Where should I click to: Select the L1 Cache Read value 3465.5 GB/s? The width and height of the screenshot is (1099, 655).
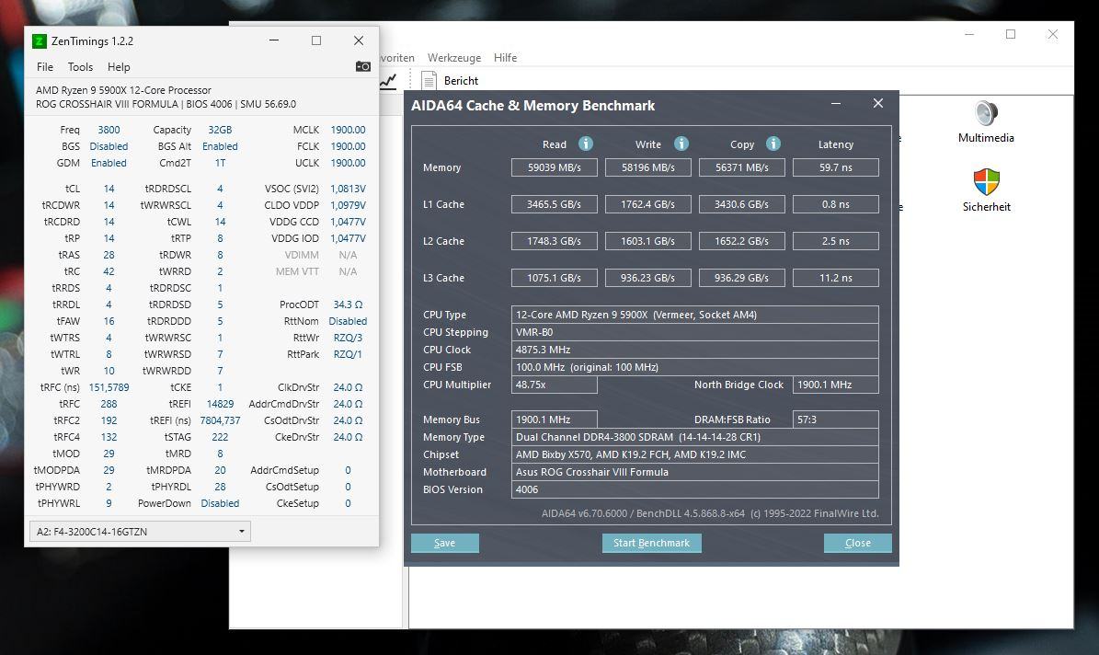555,204
